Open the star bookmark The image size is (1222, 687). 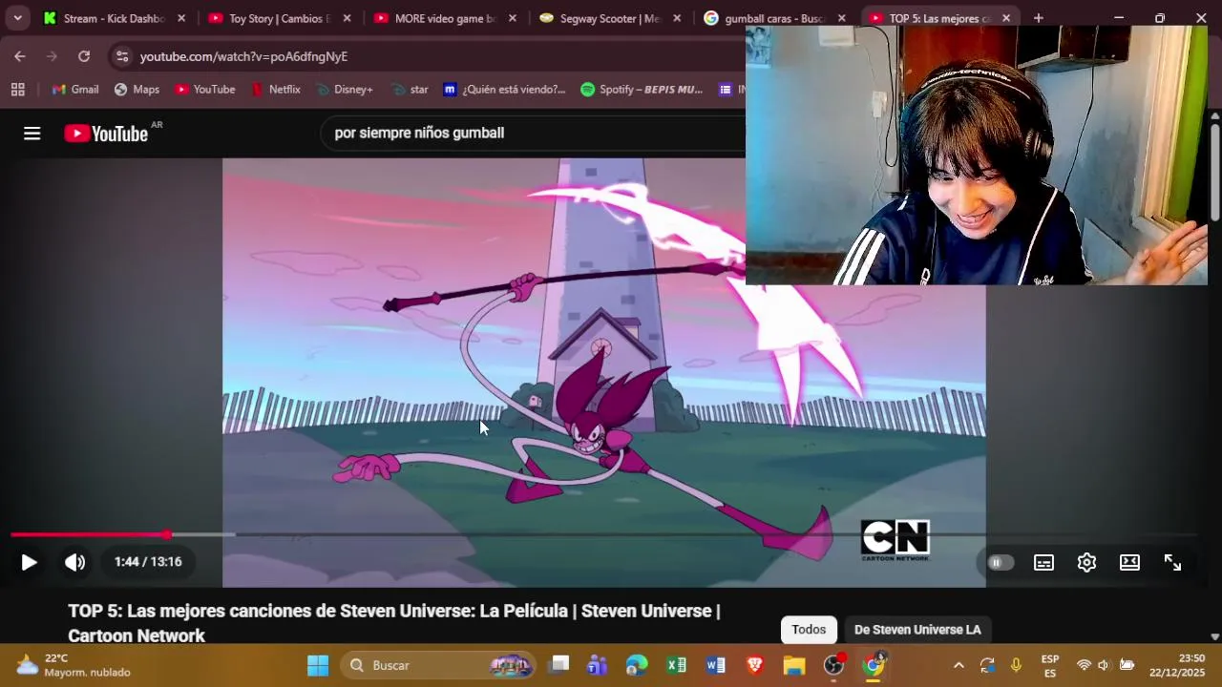pyautogui.click(x=410, y=90)
